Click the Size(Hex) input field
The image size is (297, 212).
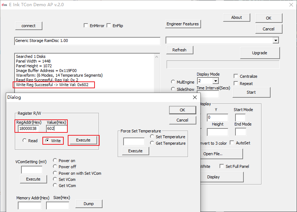point(58,205)
